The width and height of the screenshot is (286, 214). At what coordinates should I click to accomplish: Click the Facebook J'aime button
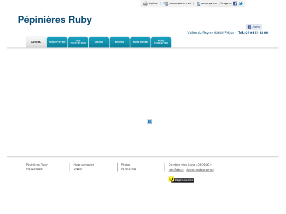coord(254,27)
